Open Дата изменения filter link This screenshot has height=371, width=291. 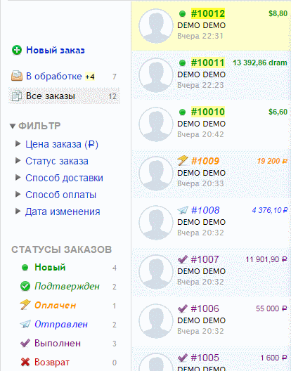click(x=63, y=211)
